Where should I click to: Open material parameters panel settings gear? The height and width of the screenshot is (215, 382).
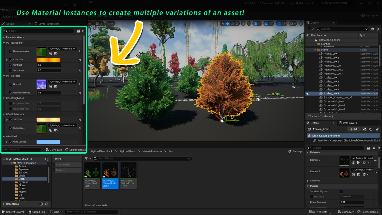point(83,31)
